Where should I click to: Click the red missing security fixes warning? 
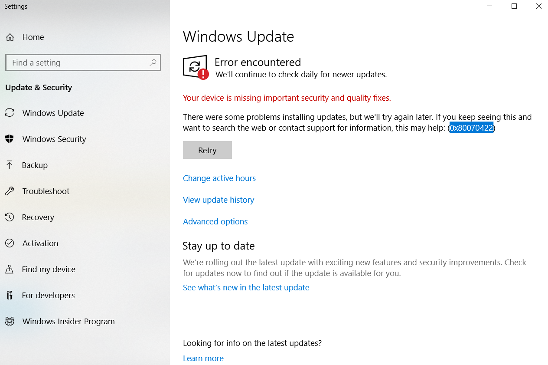(287, 98)
